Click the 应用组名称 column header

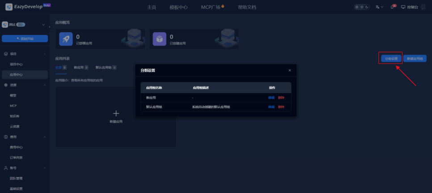[154, 88]
